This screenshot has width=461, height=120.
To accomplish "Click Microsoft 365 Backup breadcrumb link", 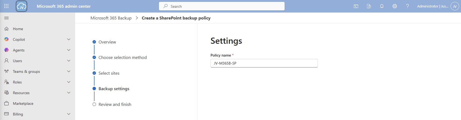I will 111,18.
